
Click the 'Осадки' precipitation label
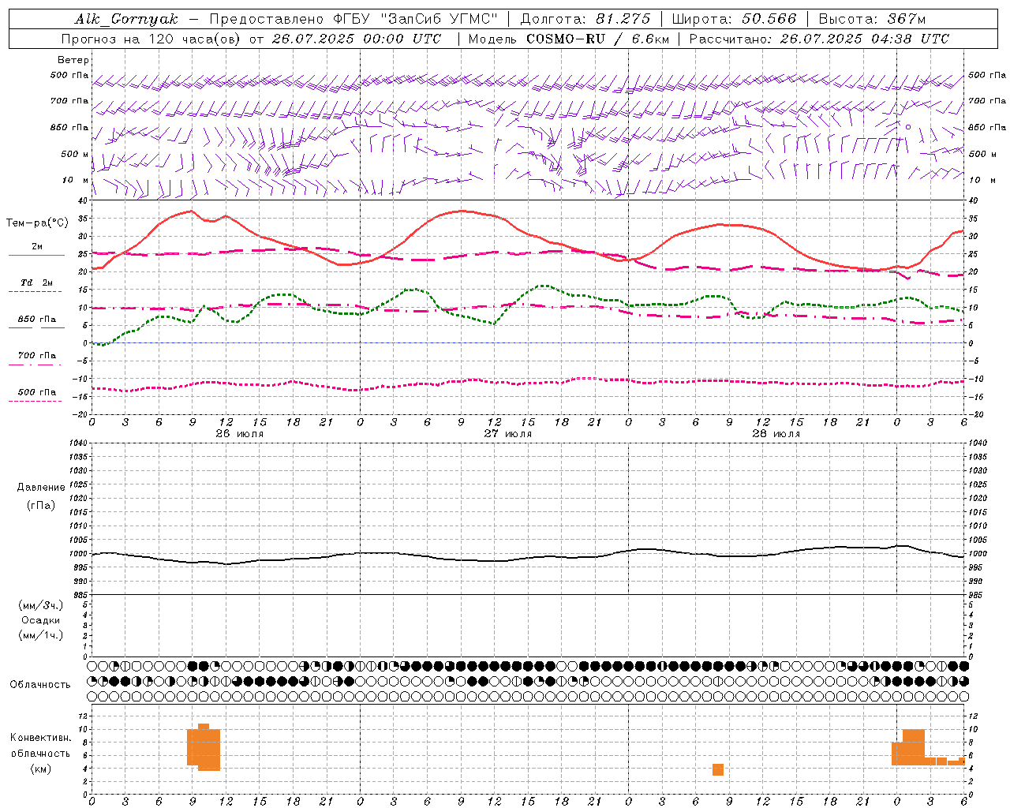coord(41,620)
